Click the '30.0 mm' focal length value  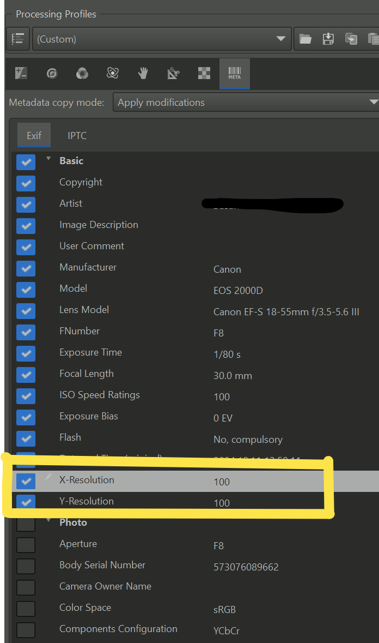(x=233, y=376)
